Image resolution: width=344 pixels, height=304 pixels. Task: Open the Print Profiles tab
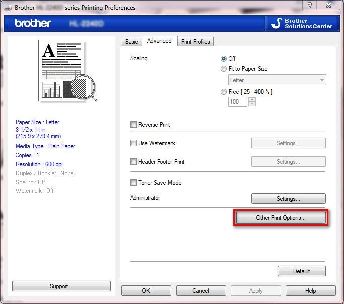pyautogui.click(x=196, y=42)
